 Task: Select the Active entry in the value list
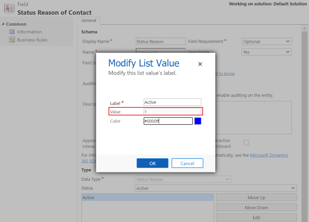[x=147, y=197]
